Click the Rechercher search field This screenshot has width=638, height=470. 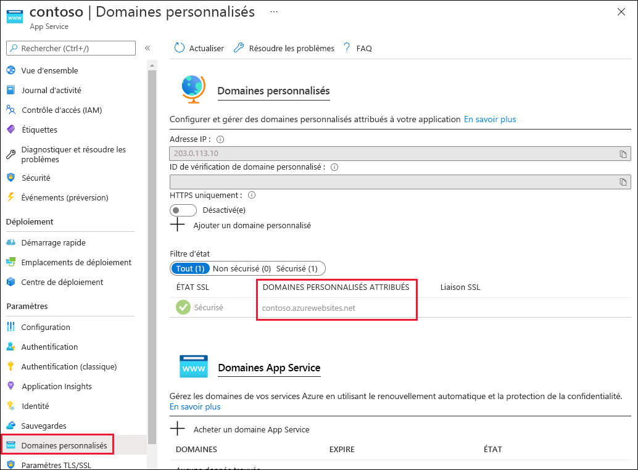[71, 47]
